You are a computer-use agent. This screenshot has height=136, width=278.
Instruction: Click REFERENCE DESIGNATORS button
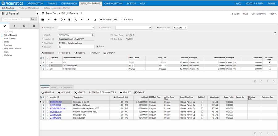[x=102, y=92]
